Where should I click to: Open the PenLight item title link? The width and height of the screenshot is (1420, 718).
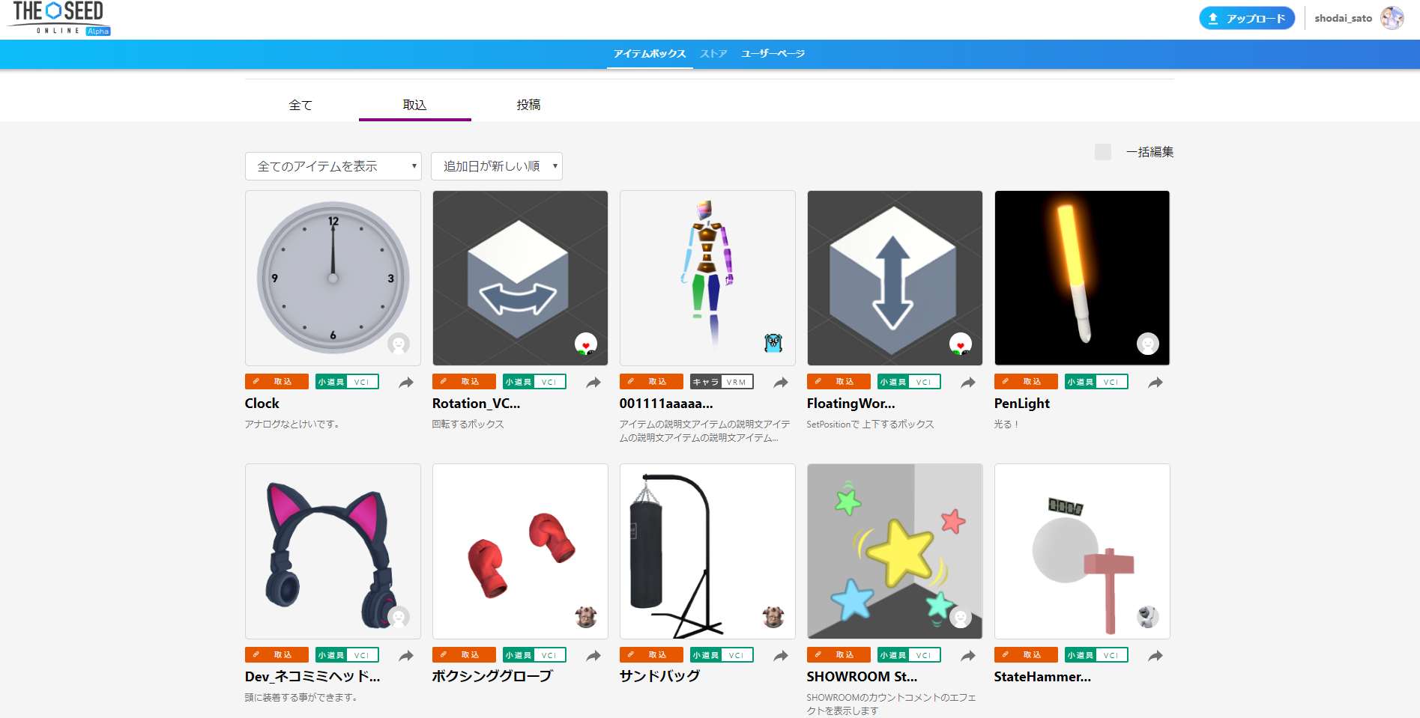coord(1021,404)
